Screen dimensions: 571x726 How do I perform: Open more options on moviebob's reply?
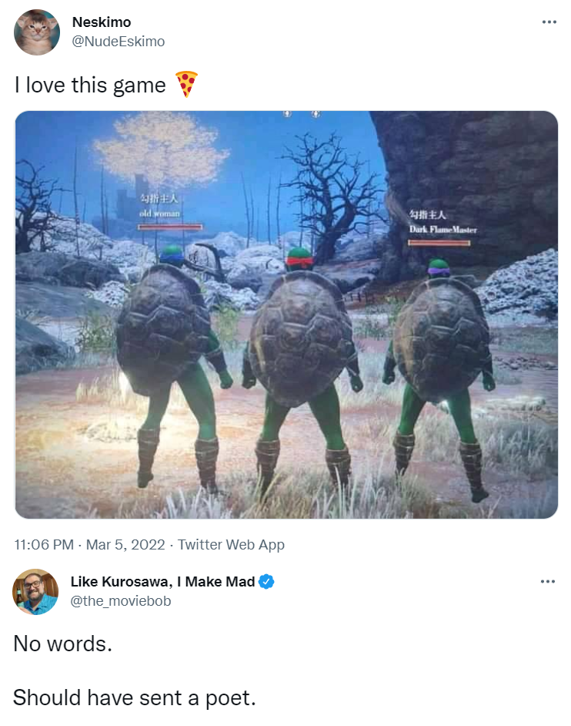547,581
